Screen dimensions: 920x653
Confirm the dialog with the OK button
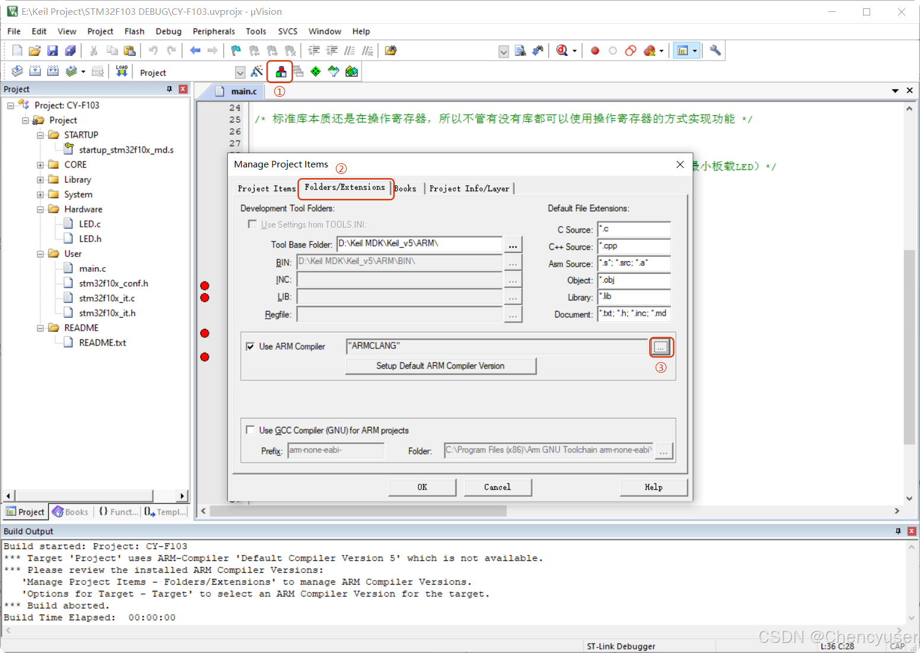422,487
